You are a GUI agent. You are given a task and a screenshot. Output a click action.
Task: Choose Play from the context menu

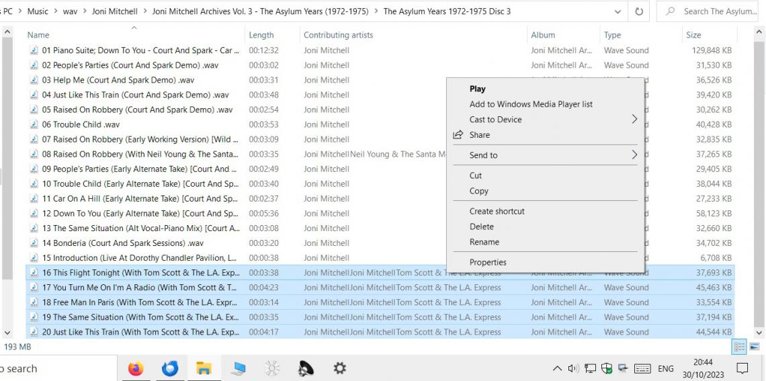point(478,89)
